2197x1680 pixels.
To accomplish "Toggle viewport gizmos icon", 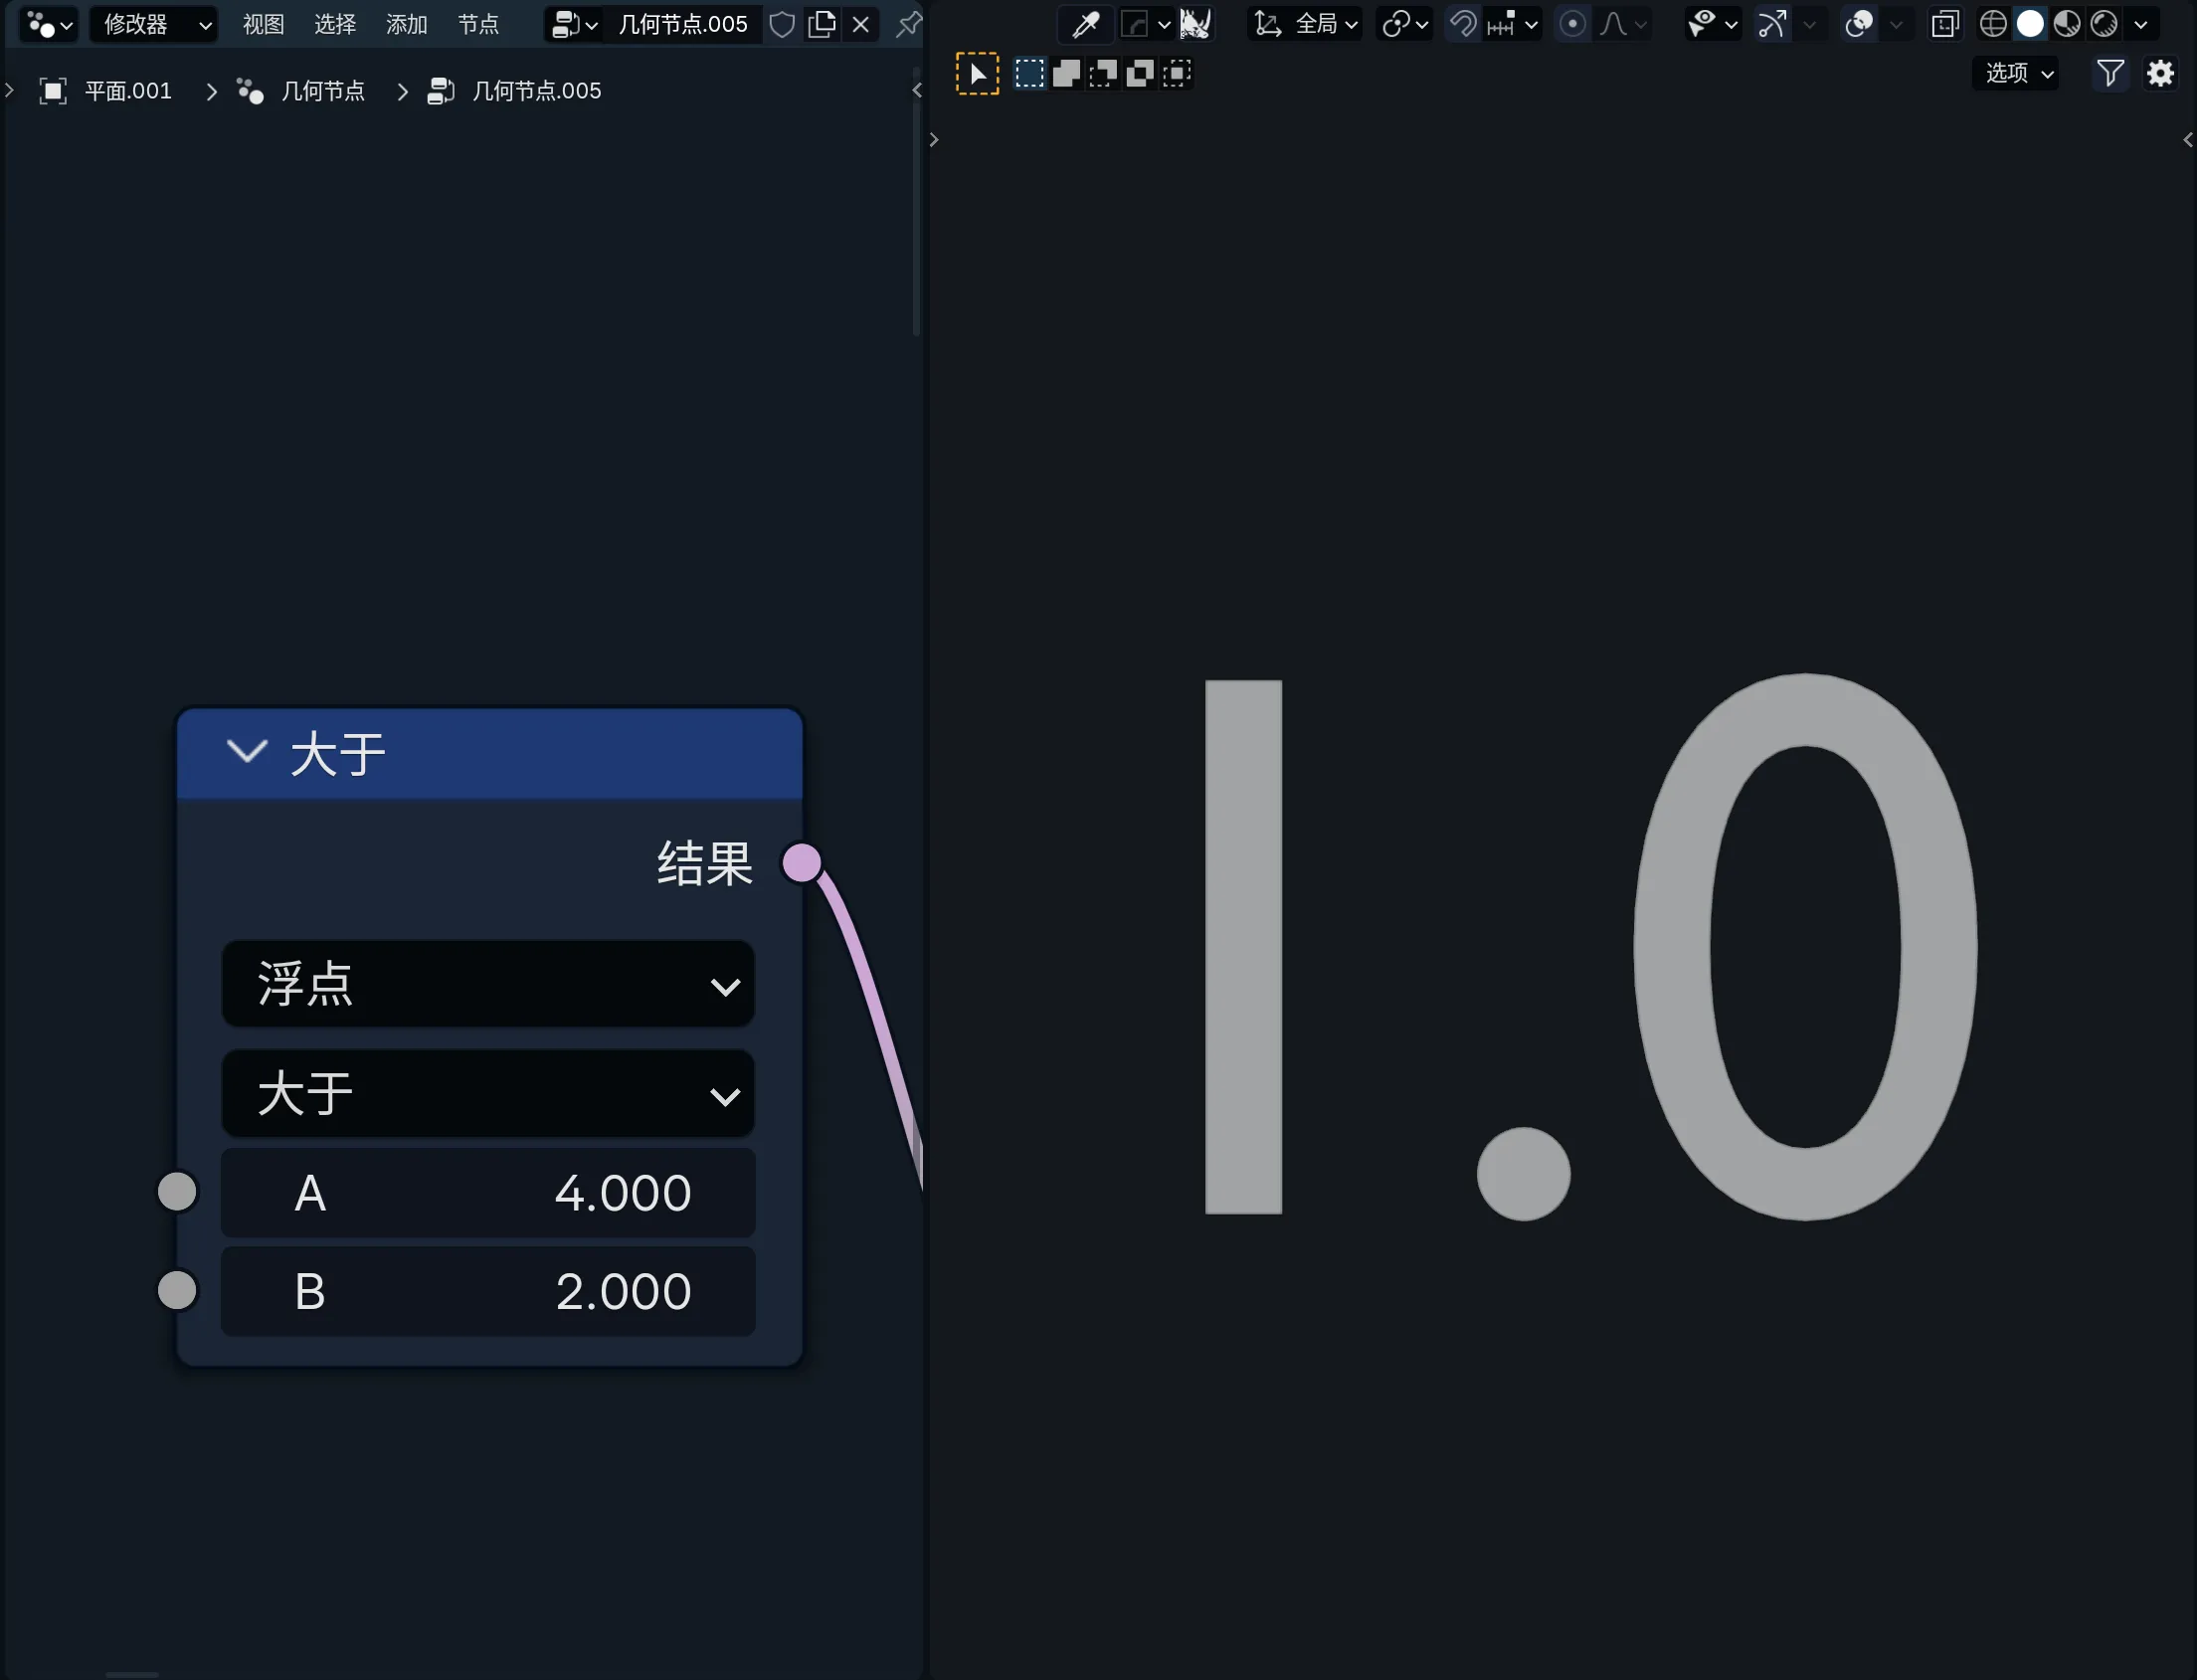I will click(x=1772, y=24).
